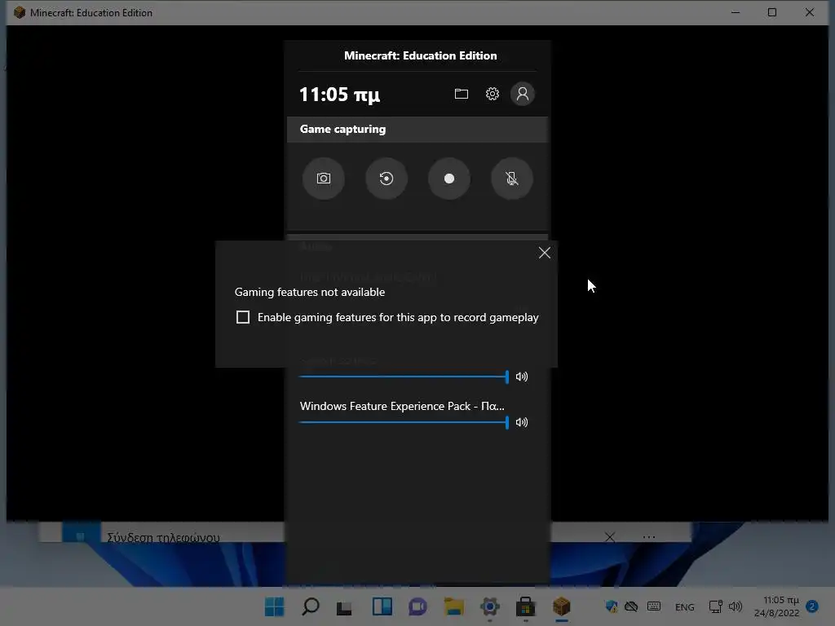Adjust the upper app volume slider
The width and height of the screenshot is (835, 626).
pos(404,377)
